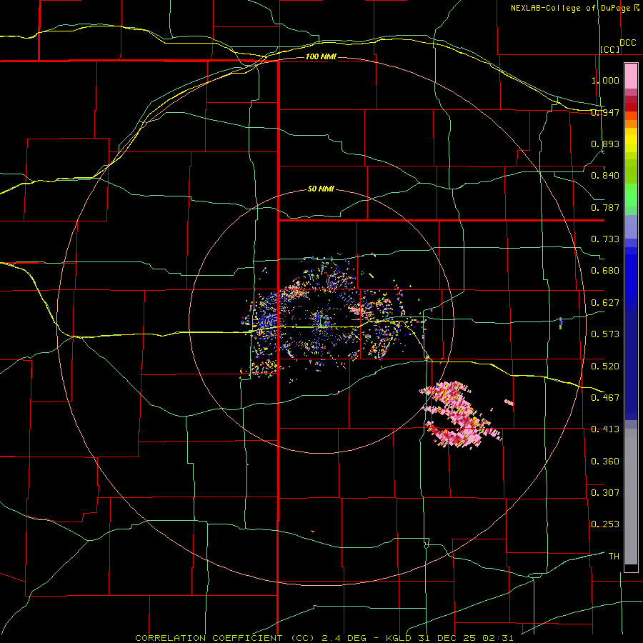The height and width of the screenshot is (643, 643).
Task: Pick the periwinkle swatch between 0.787 and 0.733
Action: tap(631, 226)
